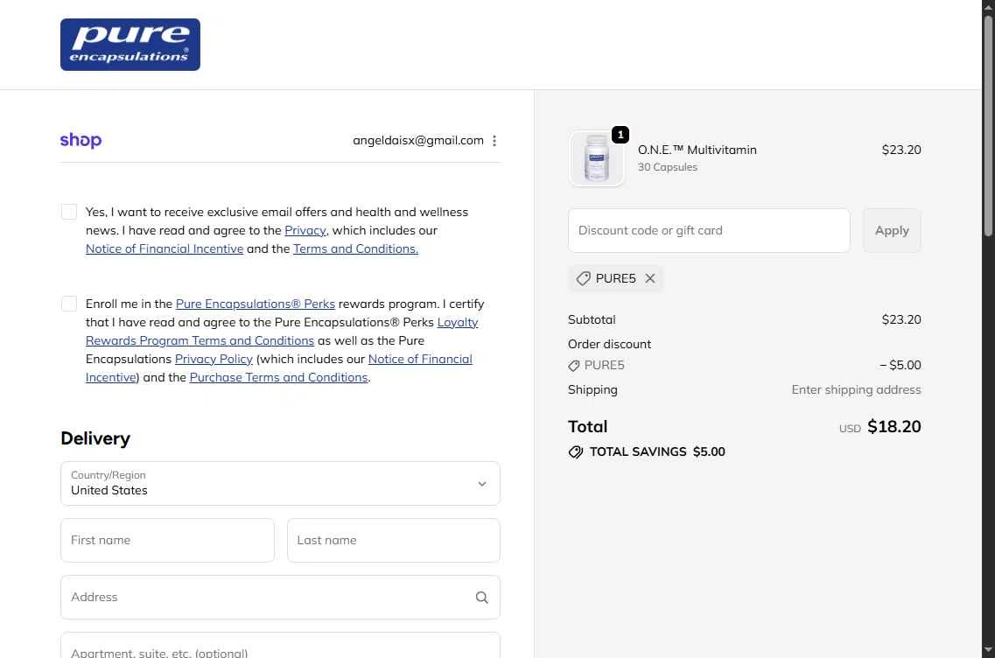Check the Perks rewards enrollment checkbox
995x658 pixels.
(69, 304)
